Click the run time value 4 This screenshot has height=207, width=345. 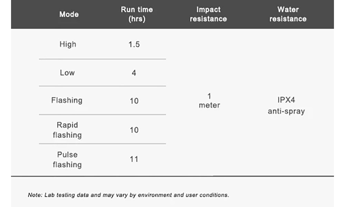pos(134,73)
